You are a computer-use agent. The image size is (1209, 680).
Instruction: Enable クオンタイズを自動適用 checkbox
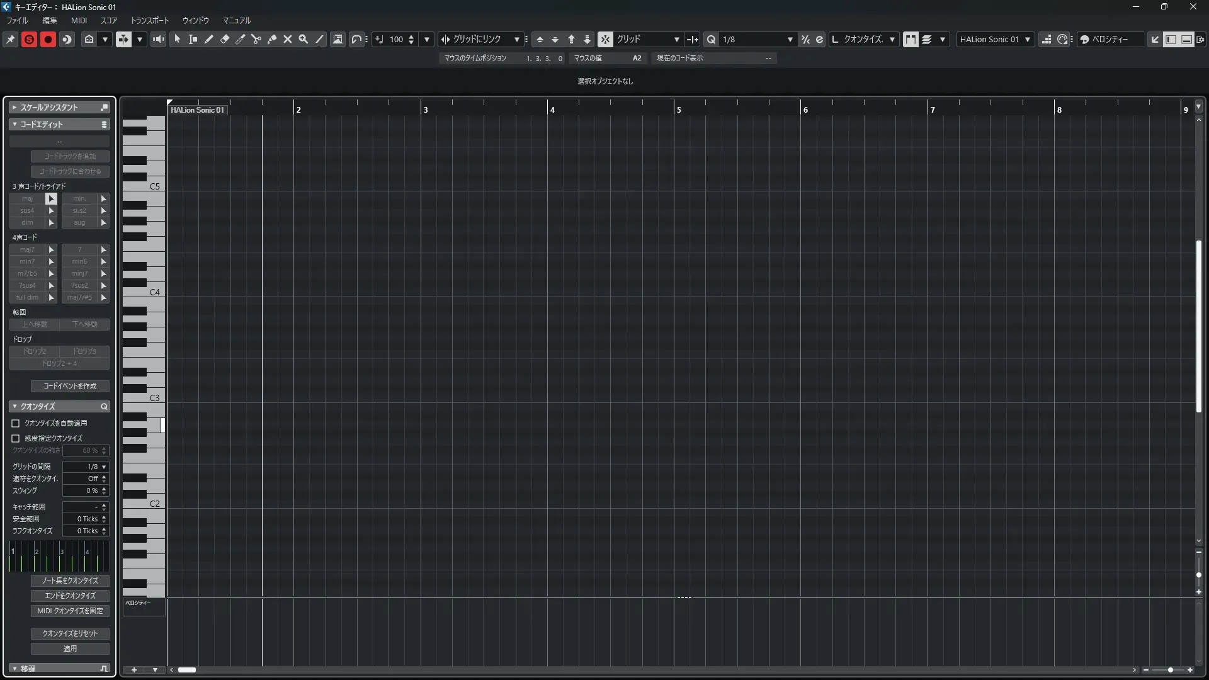[x=16, y=424]
